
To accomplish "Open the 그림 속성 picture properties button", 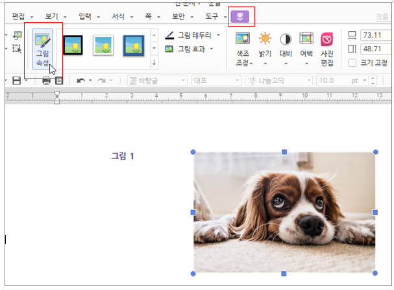I will tap(42, 49).
